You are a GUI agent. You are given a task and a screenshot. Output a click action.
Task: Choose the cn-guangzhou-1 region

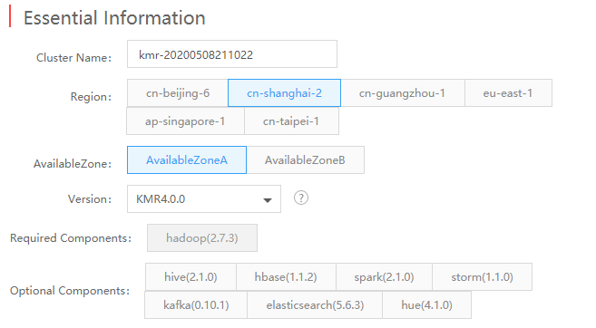click(x=403, y=93)
